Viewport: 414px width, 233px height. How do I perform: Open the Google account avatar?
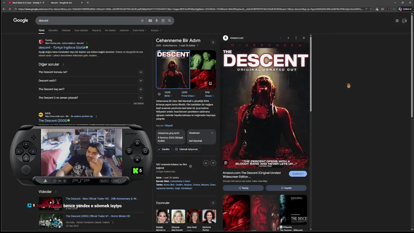tap(404, 21)
